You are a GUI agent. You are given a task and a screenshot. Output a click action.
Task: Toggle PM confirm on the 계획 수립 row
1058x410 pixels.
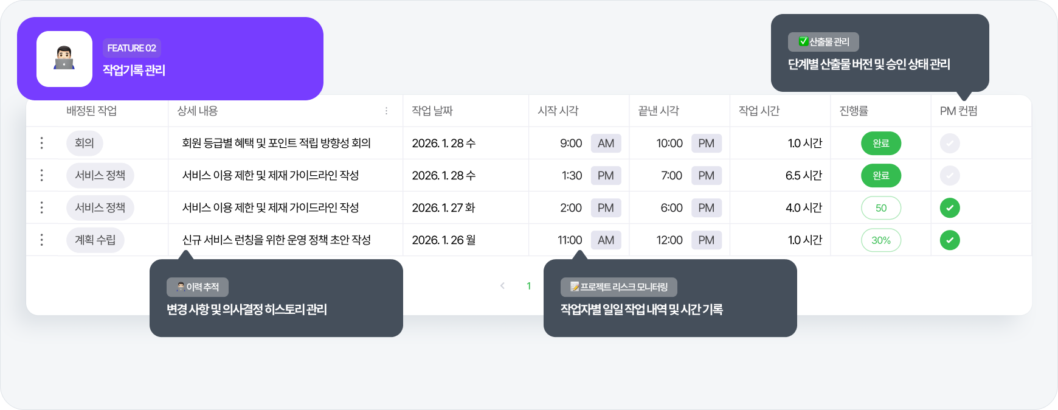pyautogui.click(x=949, y=240)
